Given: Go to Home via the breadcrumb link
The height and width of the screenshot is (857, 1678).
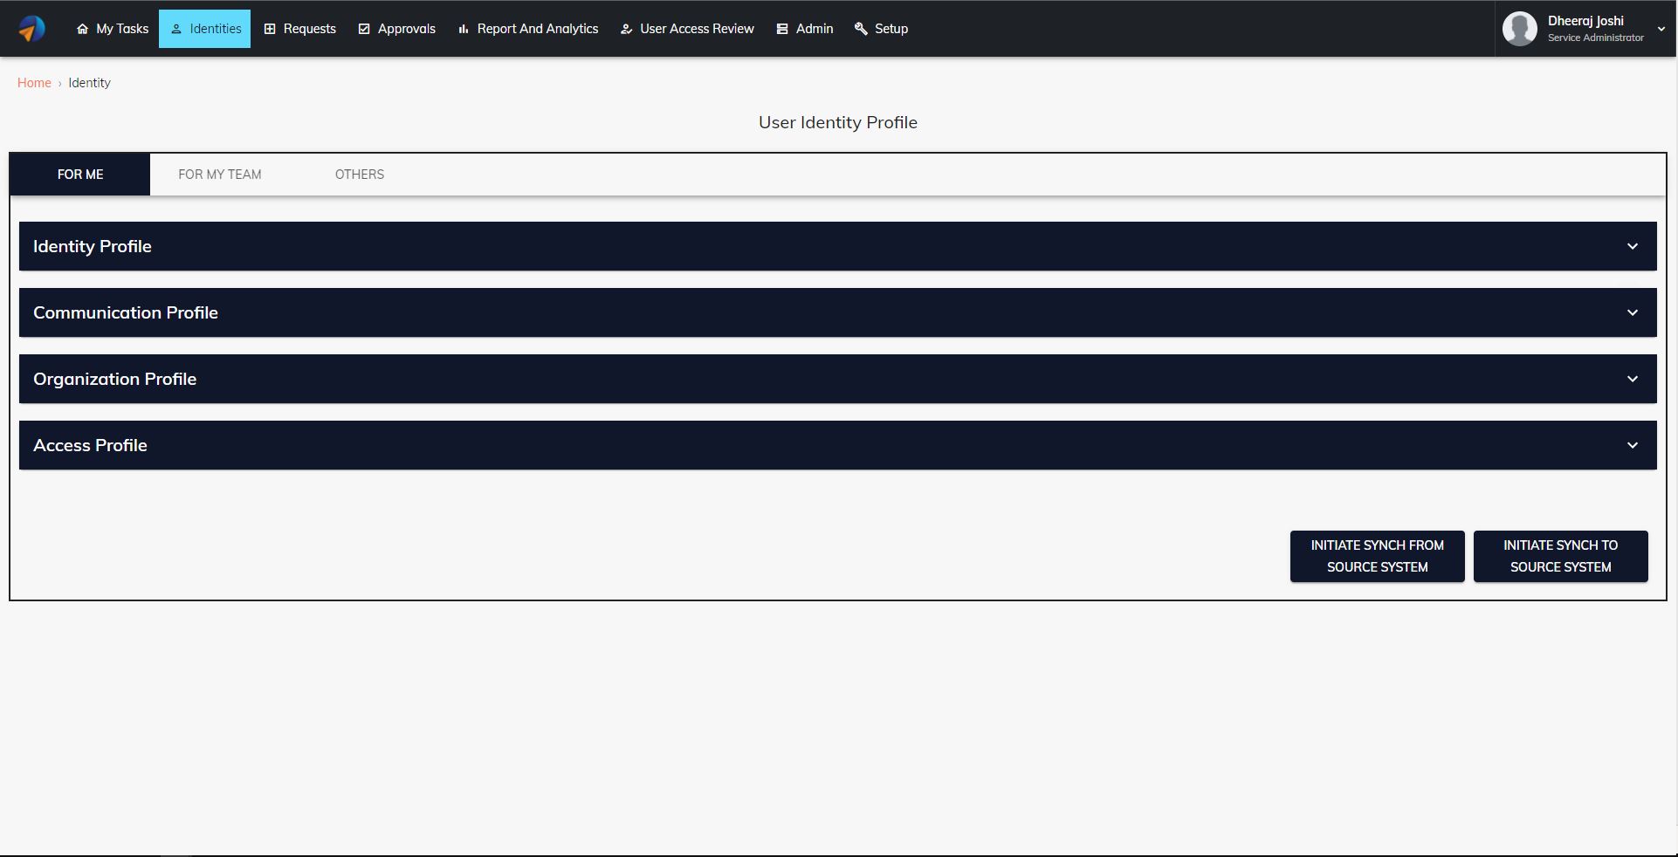Looking at the screenshot, I should (x=34, y=82).
